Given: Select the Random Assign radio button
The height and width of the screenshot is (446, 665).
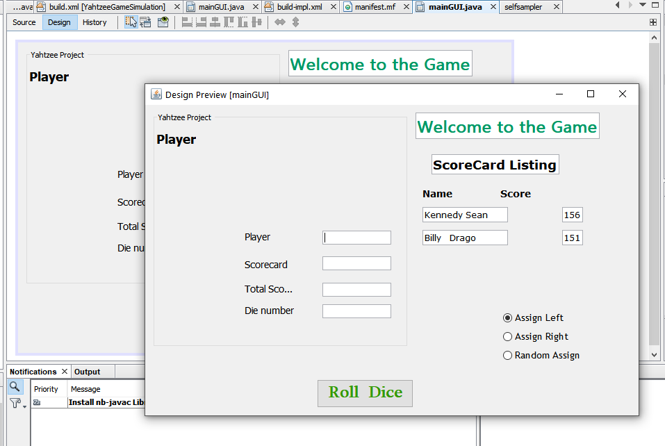Looking at the screenshot, I should tap(507, 356).
